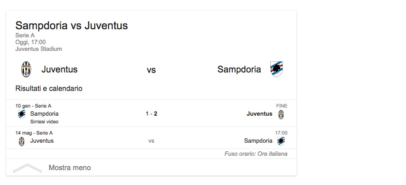This screenshot has height=185, width=406.
Task: Click 'Juventus Stadium' venue text
Action: coord(38,49)
